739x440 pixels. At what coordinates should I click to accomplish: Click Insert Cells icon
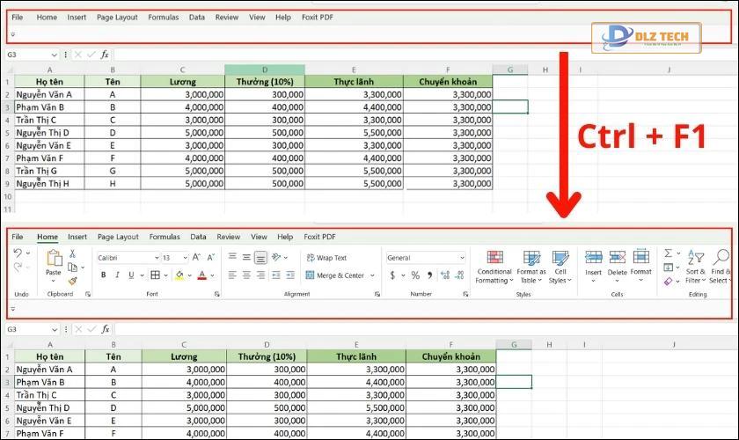click(593, 258)
